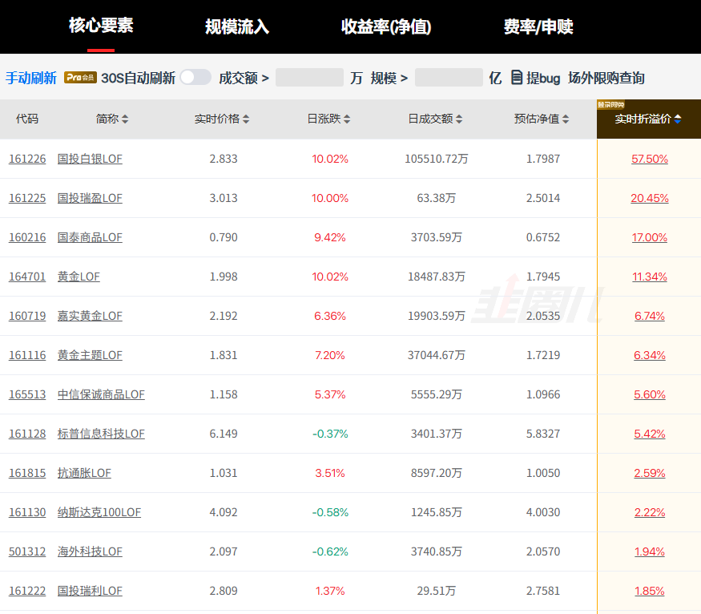Image resolution: width=701 pixels, height=614 pixels.
Task: Open fund code 161815
Action: tap(27, 474)
